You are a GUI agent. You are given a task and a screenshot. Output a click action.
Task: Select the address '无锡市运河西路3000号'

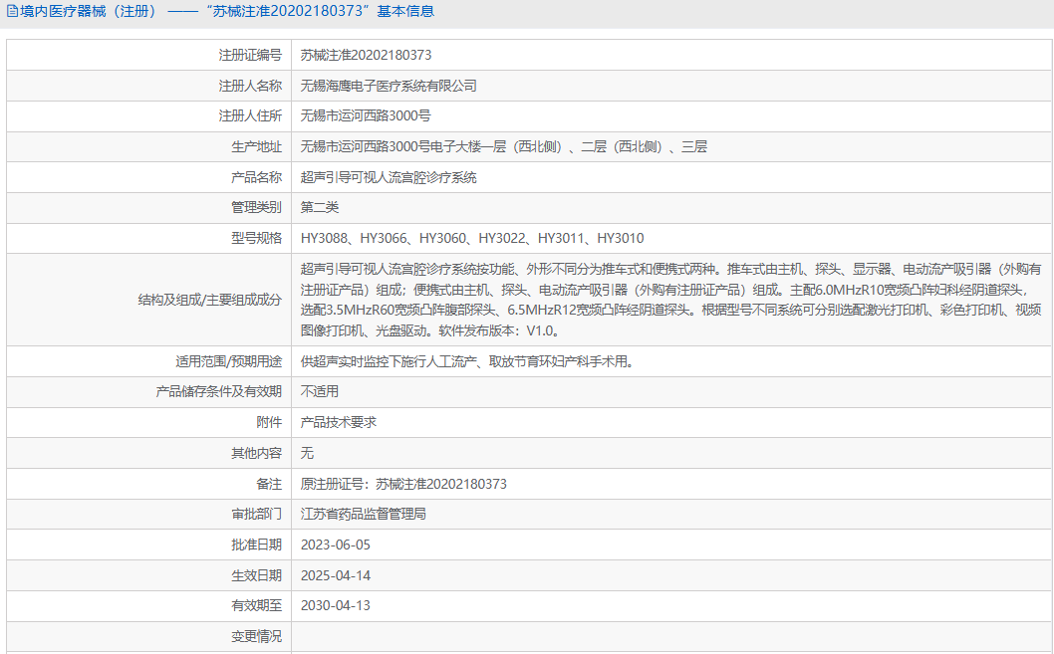(366, 116)
